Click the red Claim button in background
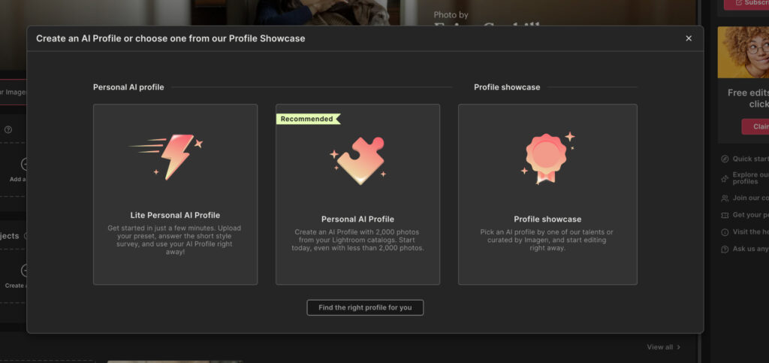The width and height of the screenshot is (769, 363). point(755,126)
